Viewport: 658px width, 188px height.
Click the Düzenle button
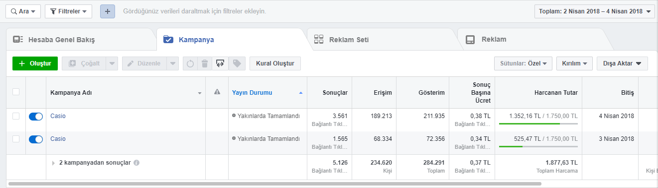[144, 63]
